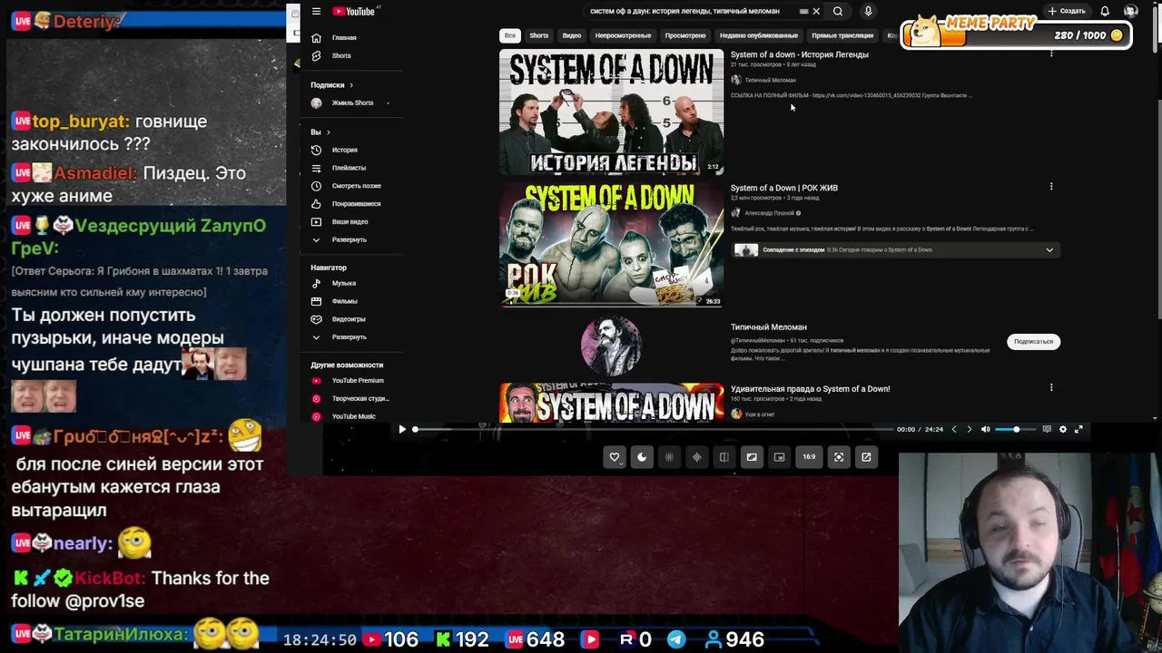The image size is (1162, 653).
Task: Select the Просмотрено filter chip
Action: [x=685, y=35]
